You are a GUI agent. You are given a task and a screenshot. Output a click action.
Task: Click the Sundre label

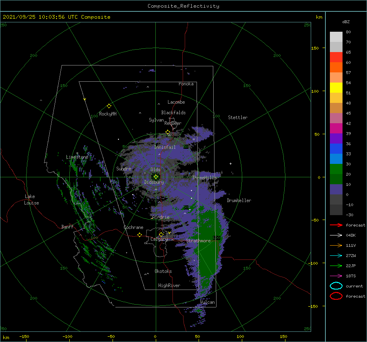coord(124,168)
